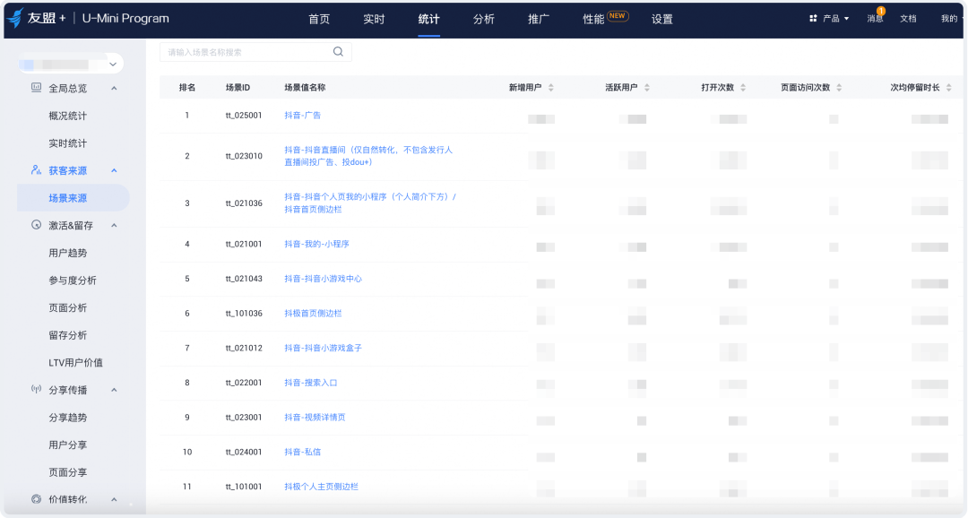Open the 用户分享 sidebar item
The image size is (968, 518).
pyautogui.click(x=68, y=445)
